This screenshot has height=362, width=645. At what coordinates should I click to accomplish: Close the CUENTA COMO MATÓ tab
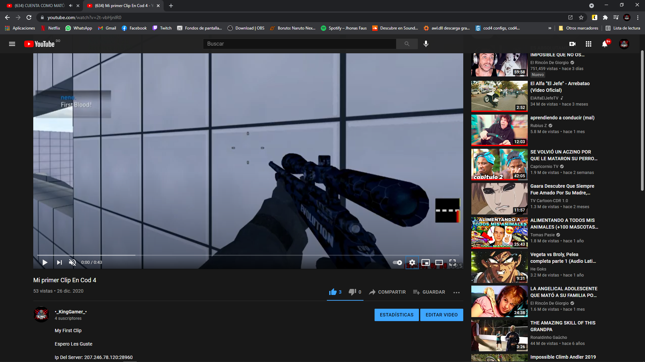click(78, 6)
